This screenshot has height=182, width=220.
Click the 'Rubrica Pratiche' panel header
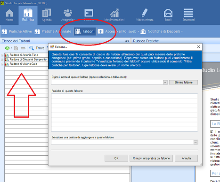coord(146,41)
